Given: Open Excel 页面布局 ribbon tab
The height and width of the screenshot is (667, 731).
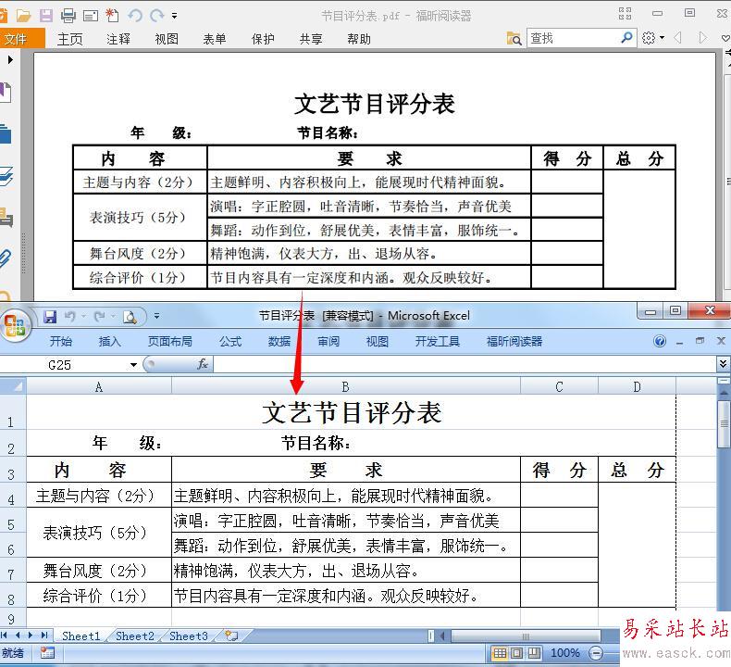Looking at the screenshot, I should click(x=170, y=342).
